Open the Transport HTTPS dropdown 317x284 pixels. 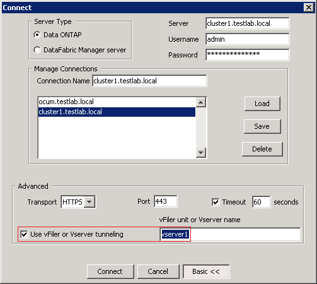[x=89, y=202]
